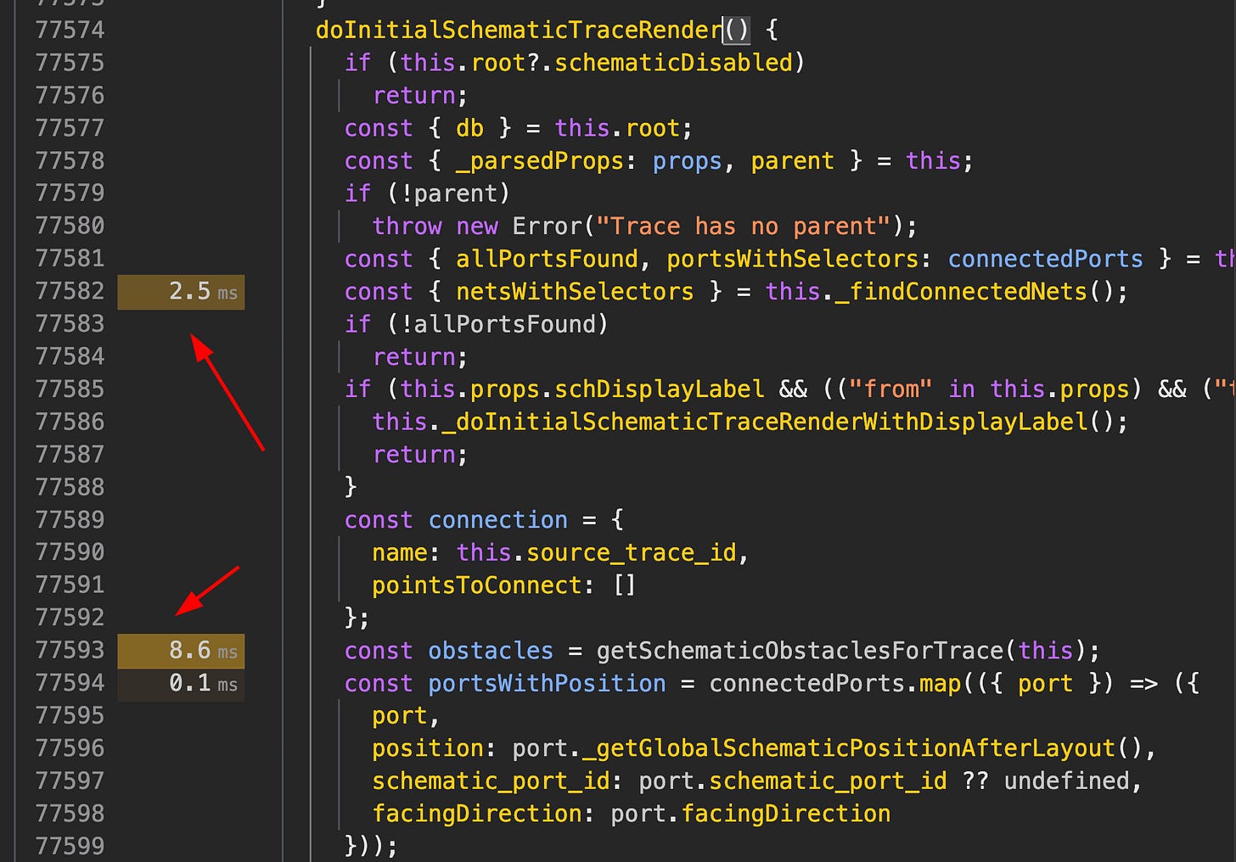Select the "Trace has no parent" string
1236x862 pixels.
click(743, 227)
